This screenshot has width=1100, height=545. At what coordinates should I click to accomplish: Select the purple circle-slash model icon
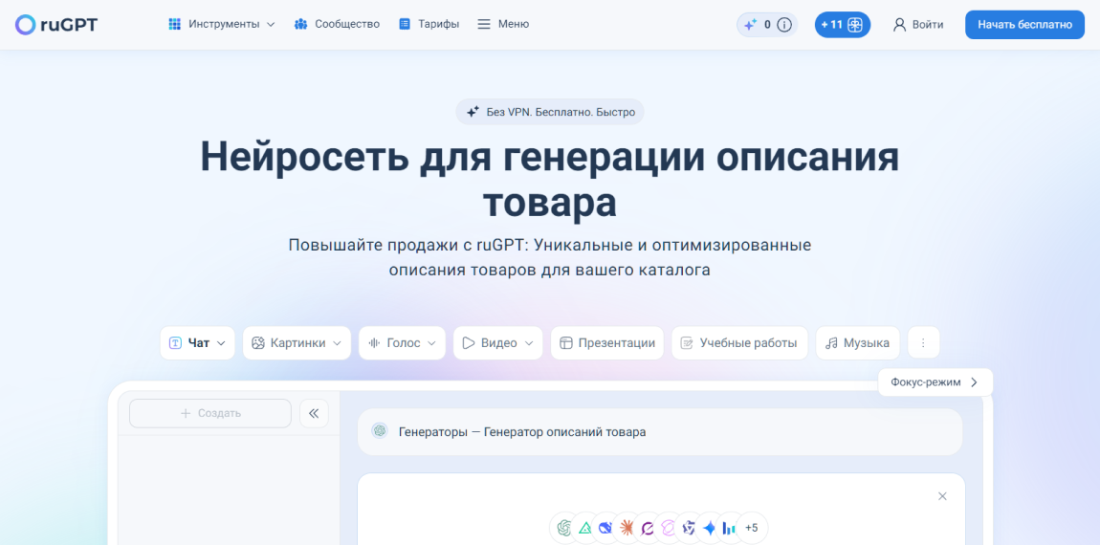pos(648,528)
